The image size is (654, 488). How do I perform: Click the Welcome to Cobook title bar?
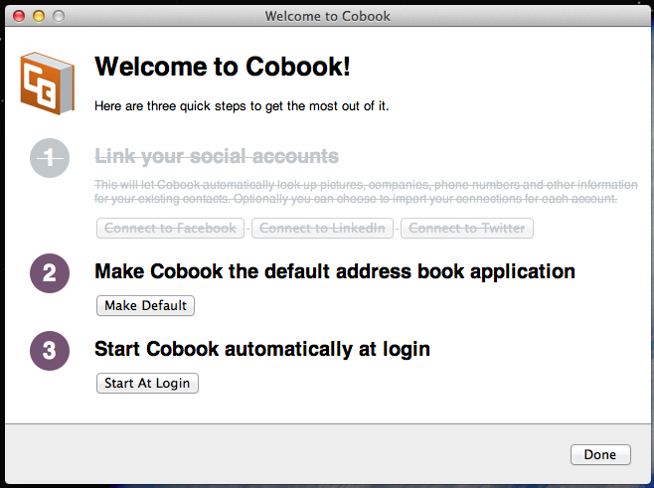[327, 15]
